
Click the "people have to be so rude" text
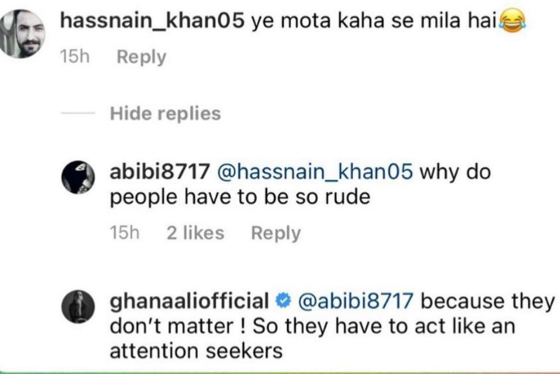coord(239,197)
